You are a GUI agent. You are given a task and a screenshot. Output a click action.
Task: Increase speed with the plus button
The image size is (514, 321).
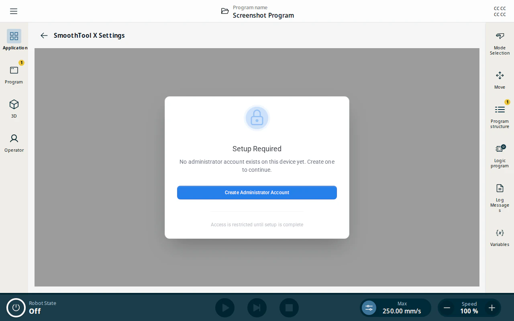(492, 308)
